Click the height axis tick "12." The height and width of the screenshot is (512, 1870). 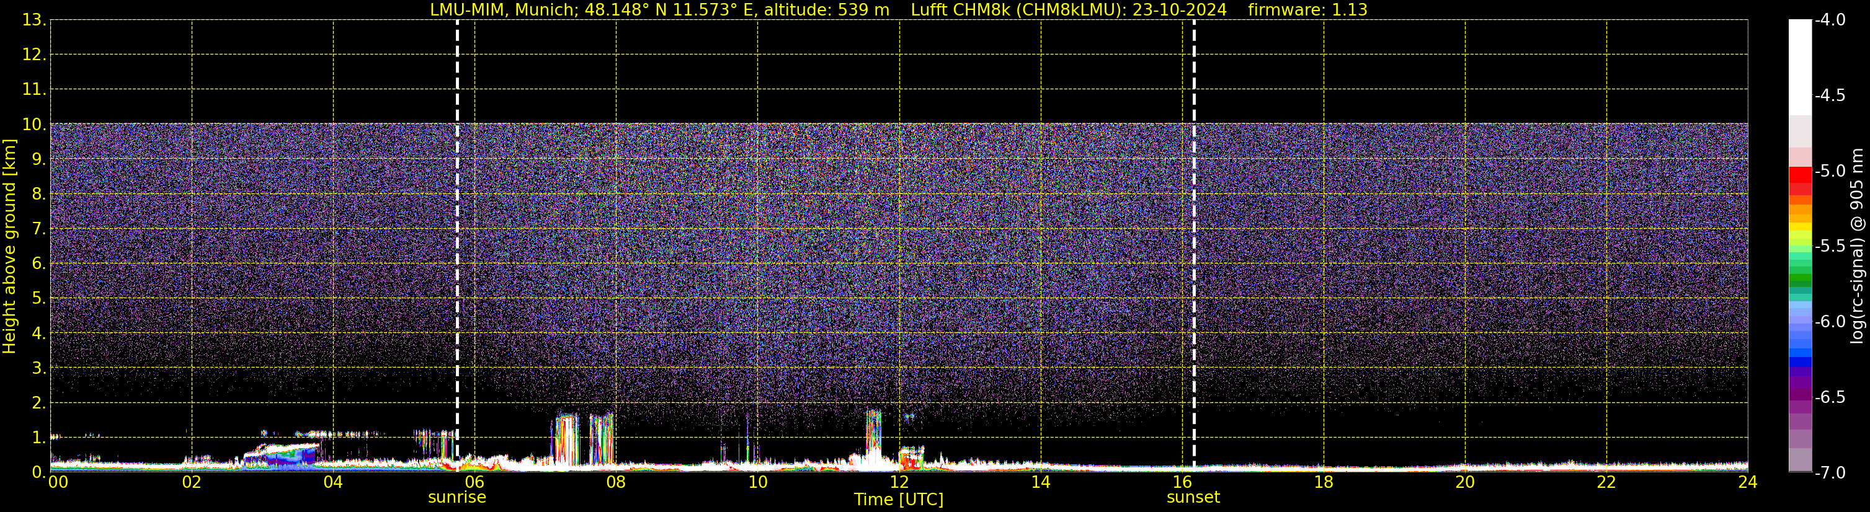(34, 55)
